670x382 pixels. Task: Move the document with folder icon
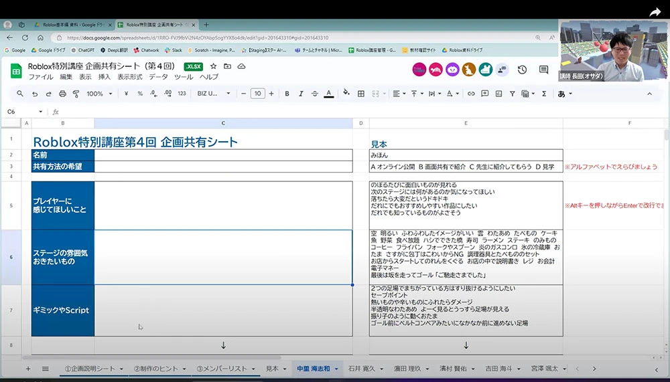(x=227, y=66)
